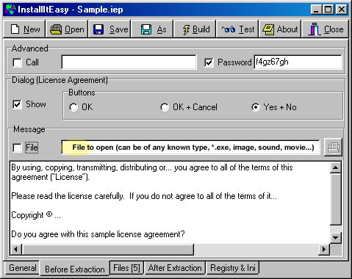
Task: Click the Call command input field
Action: [x=129, y=62]
